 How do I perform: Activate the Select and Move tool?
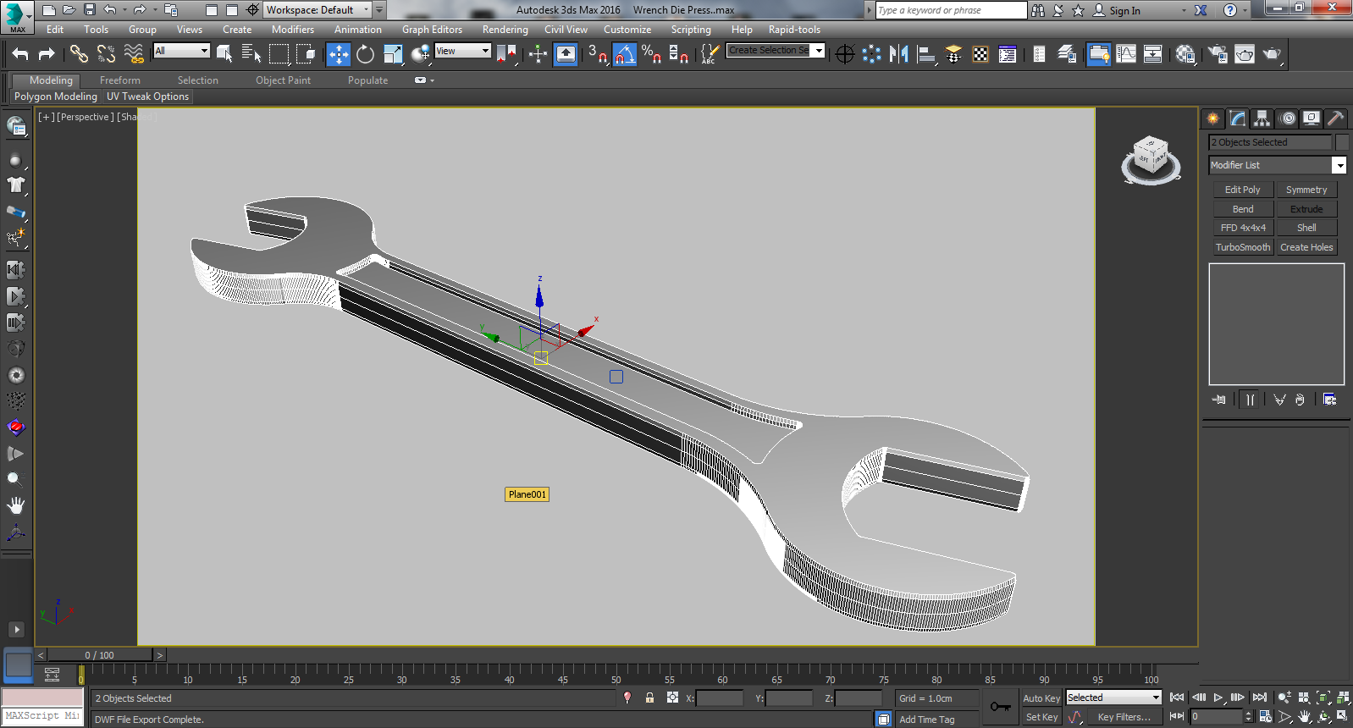tap(338, 54)
